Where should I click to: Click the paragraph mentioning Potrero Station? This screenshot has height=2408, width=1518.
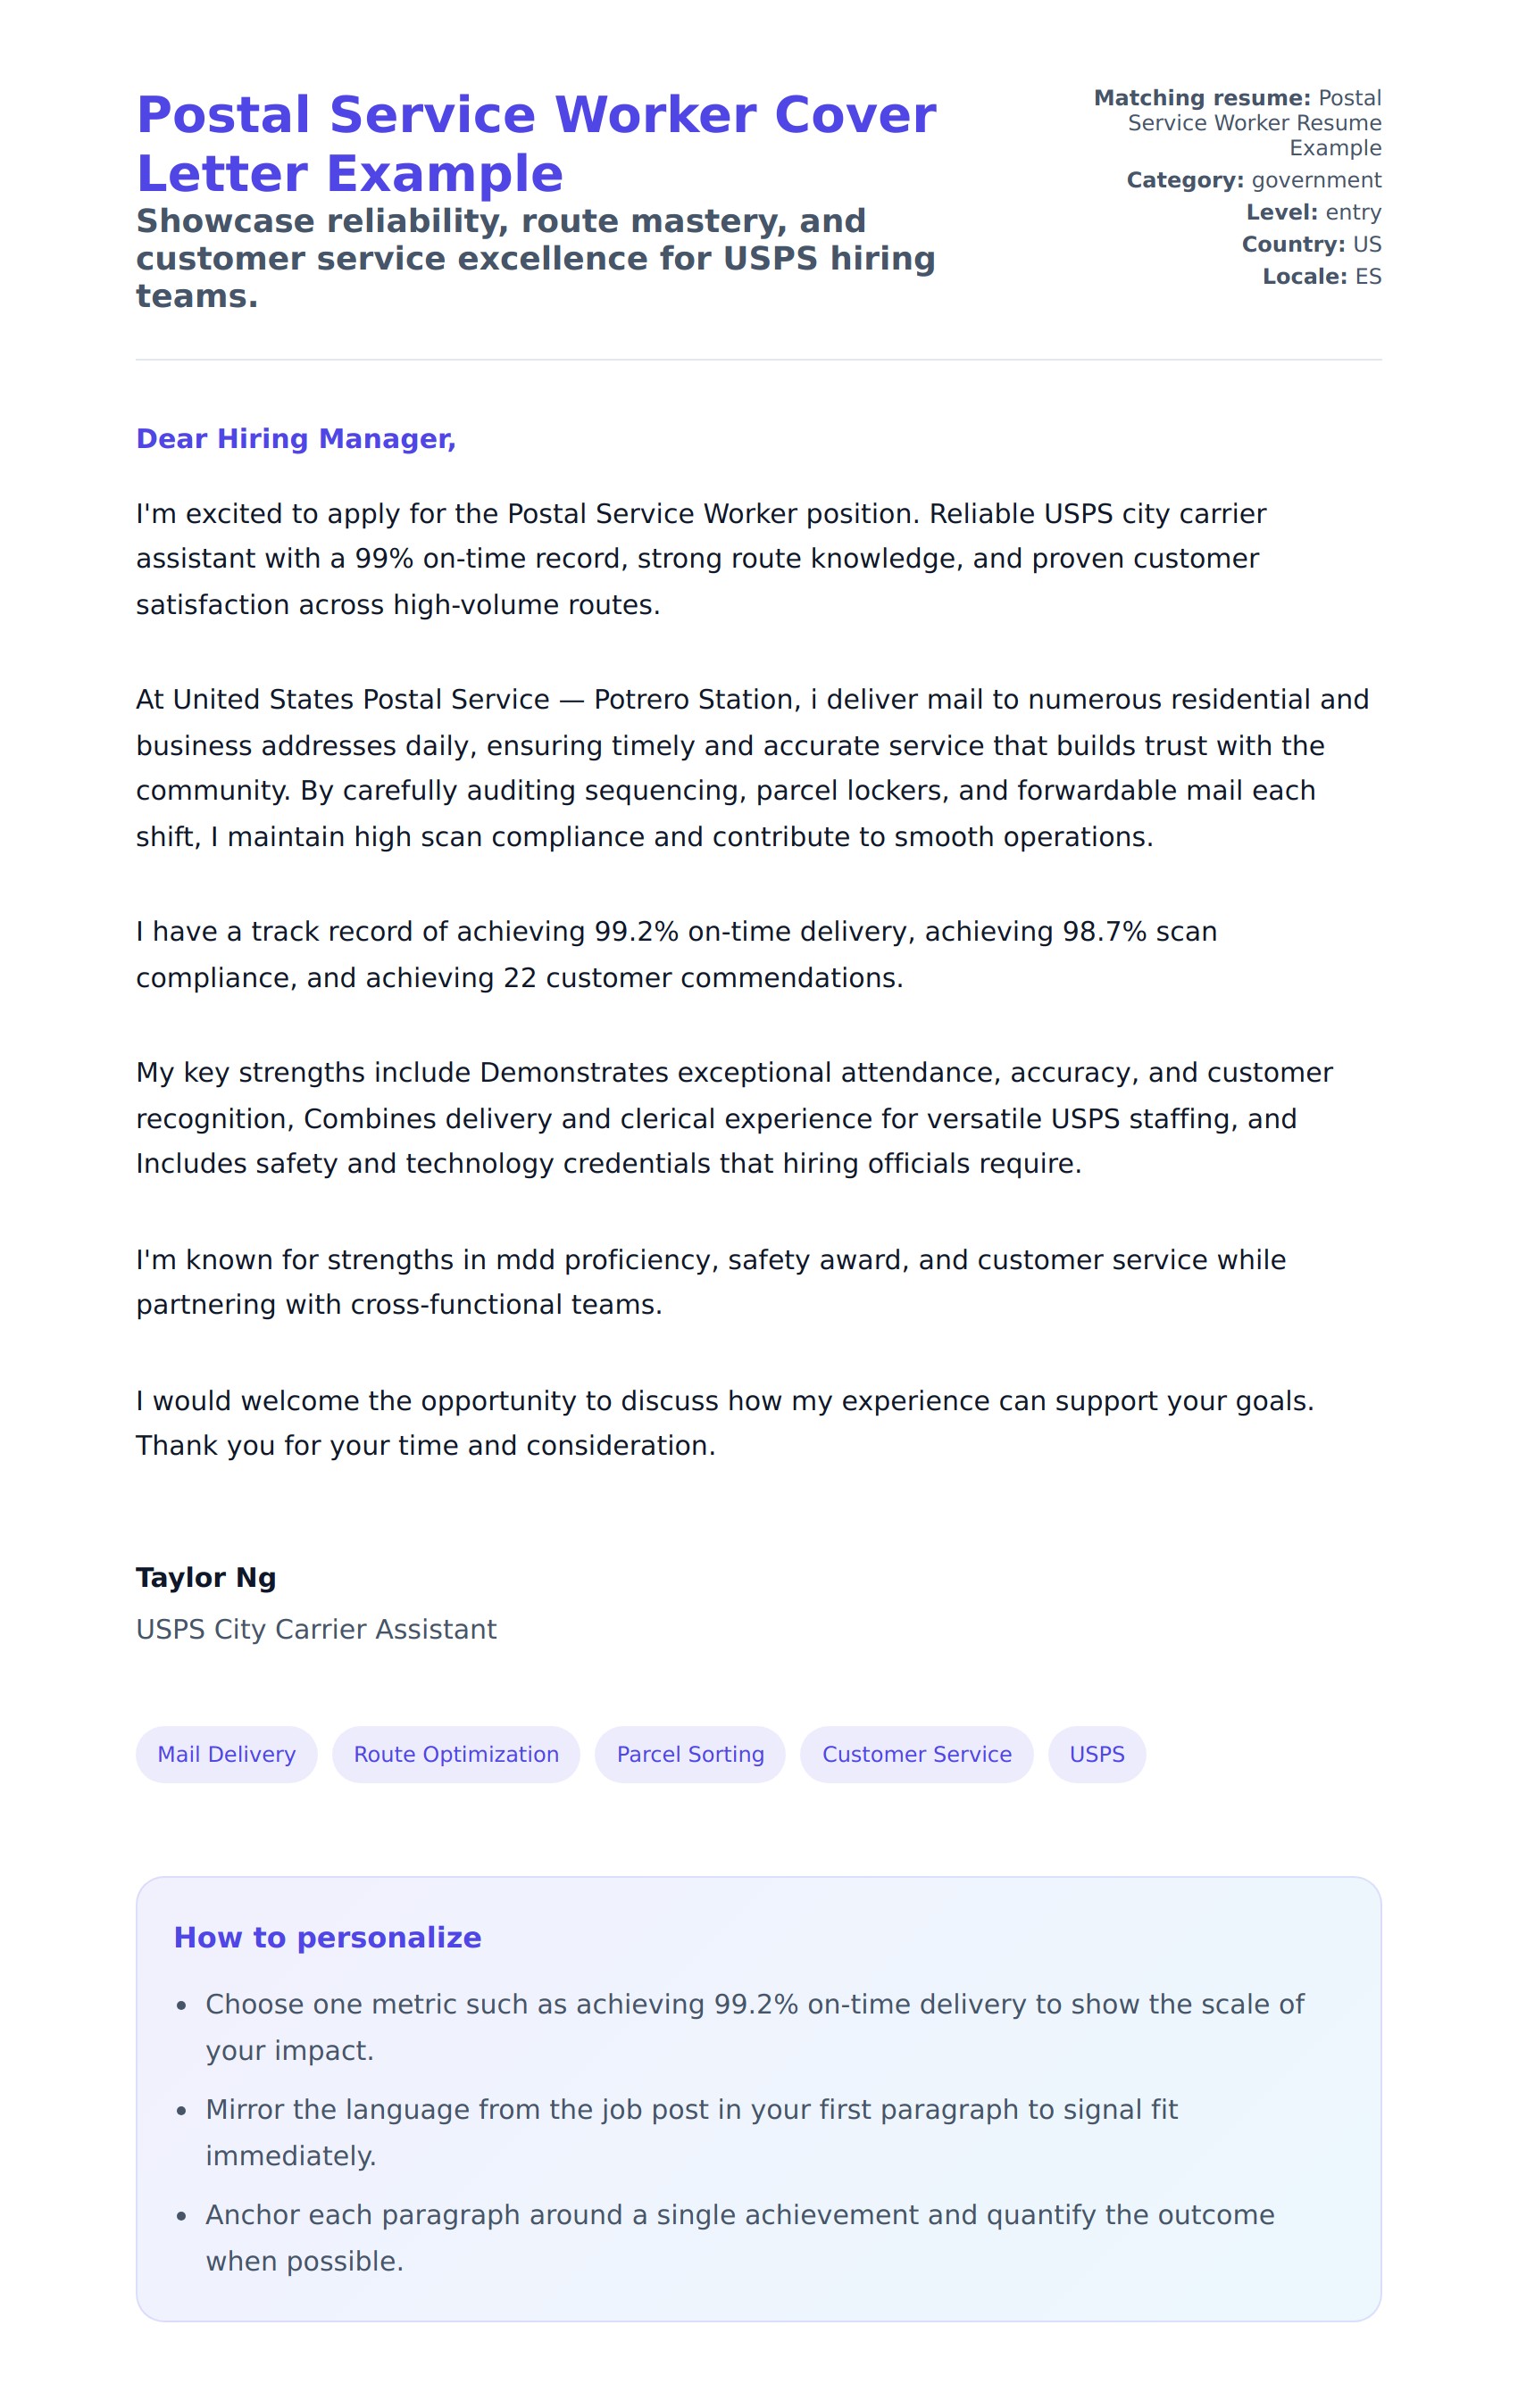[x=750, y=768]
